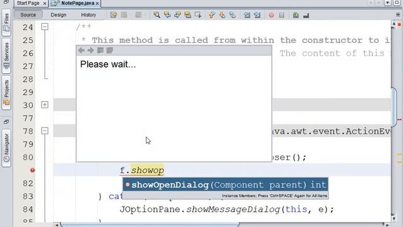The image size is (404, 227).
Task: Click the Previous Bookmark icon
Action: pos(212,15)
